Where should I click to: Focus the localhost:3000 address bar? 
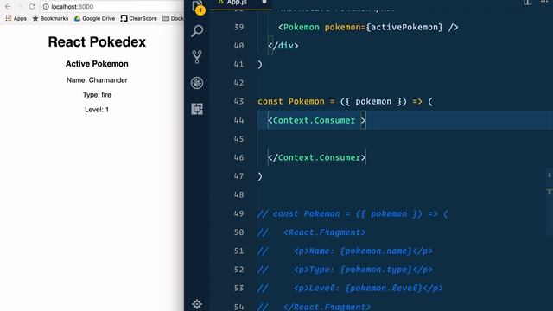(x=113, y=6)
